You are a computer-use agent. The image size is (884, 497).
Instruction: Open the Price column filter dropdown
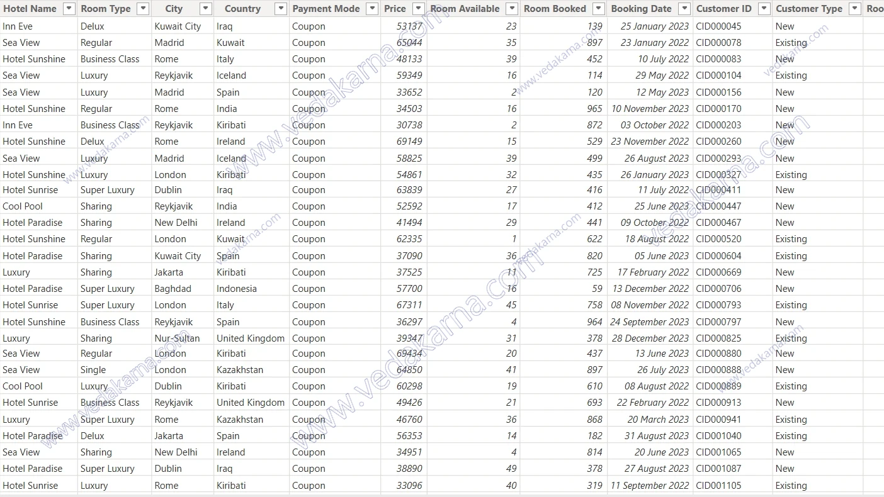418,9
